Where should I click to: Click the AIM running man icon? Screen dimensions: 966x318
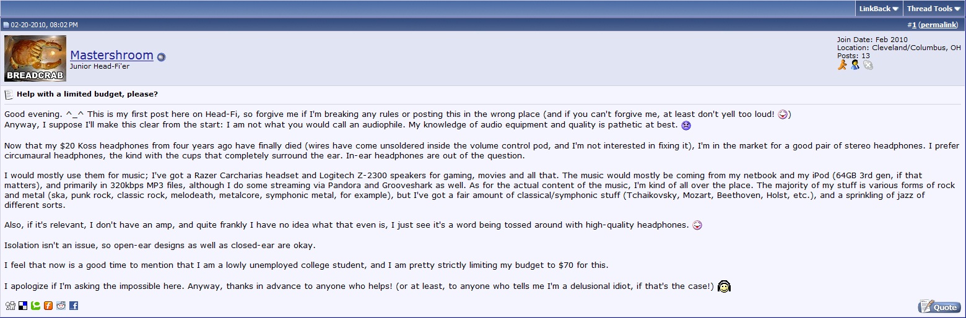pos(842,64)
